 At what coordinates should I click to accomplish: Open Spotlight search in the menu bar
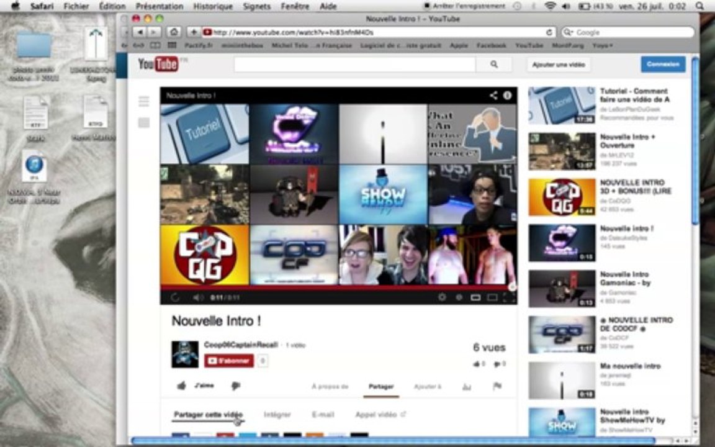699,6
